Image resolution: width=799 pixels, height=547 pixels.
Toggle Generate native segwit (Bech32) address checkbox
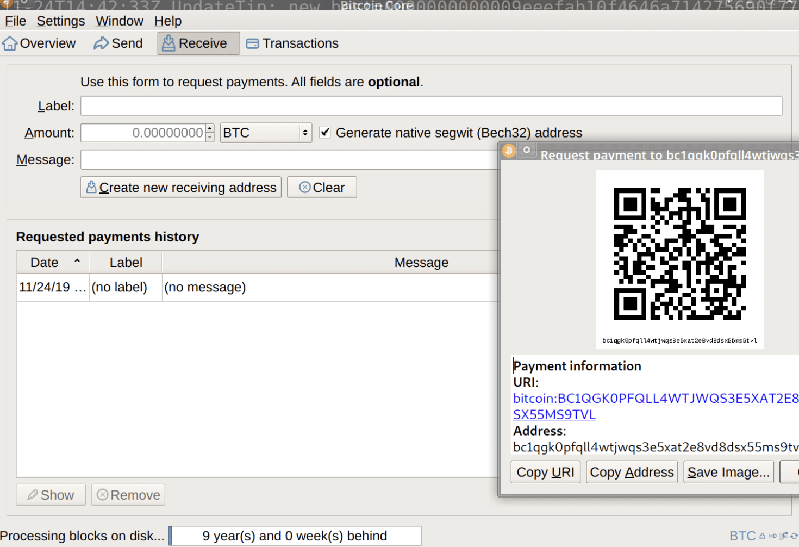click(x=325, y=133)
